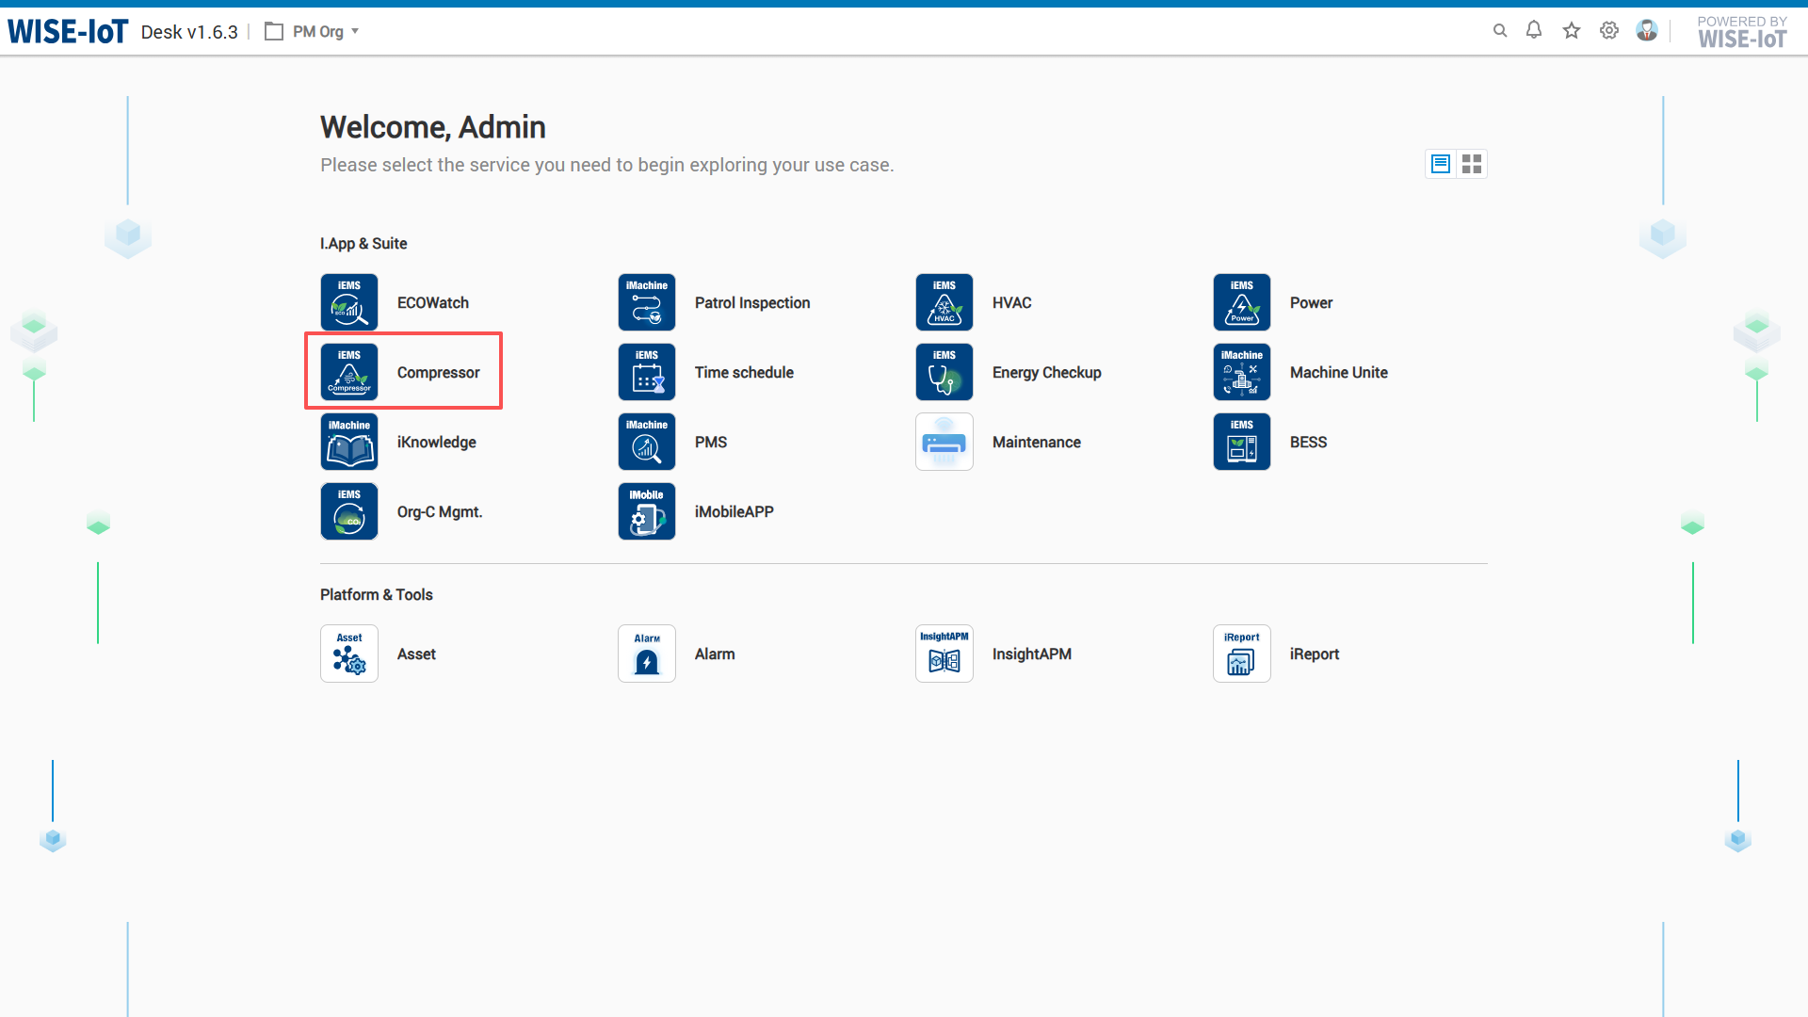Open the InsightAPM tool icon

(x=944, y=654)
